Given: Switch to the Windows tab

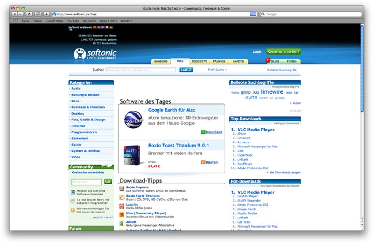Looking at the screenshot, I should [x=161, y=61].
